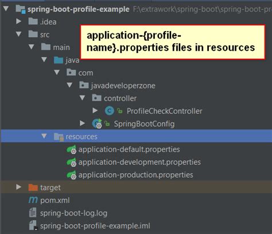Expand the SpringBootConfig class arrow
Screen dimensions: 272x234
tap(82, 123)
